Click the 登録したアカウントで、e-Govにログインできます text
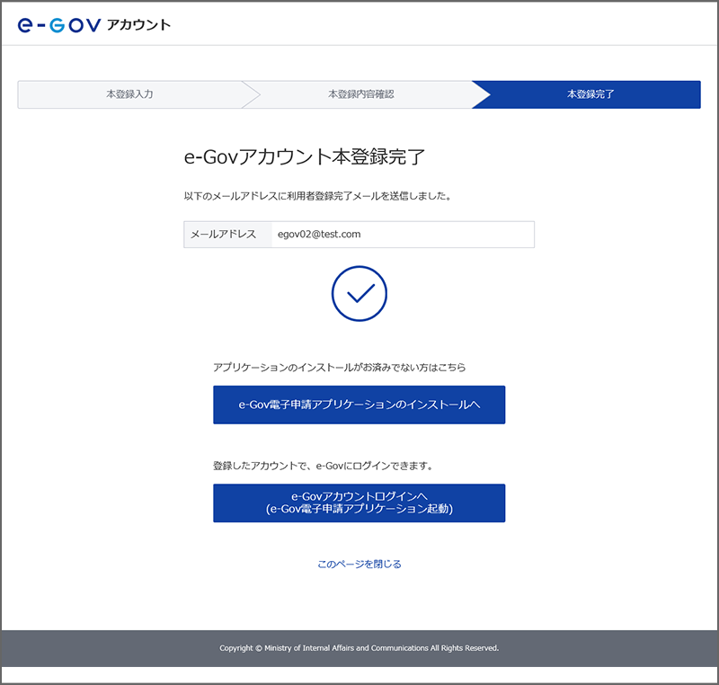The height and width of the screenshot is (685, 719). (x=324, y=466)
